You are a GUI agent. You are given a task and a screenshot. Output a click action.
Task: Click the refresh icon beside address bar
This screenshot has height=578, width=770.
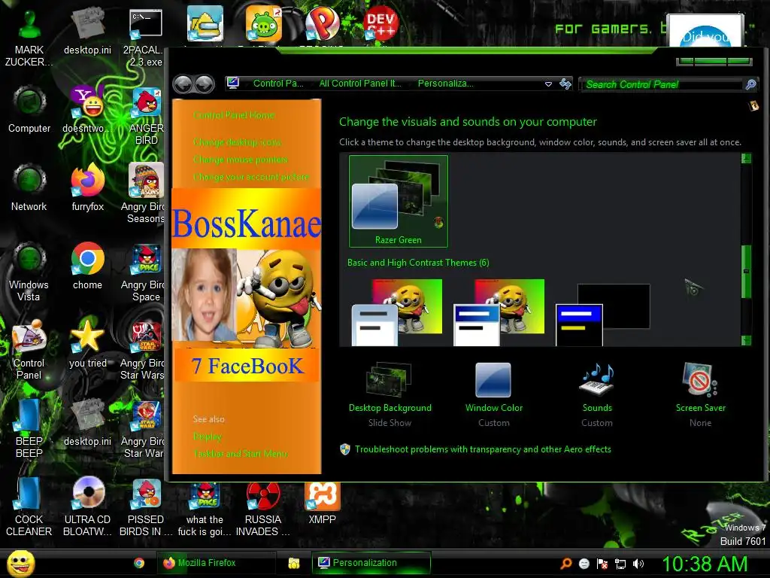point(565,84)
